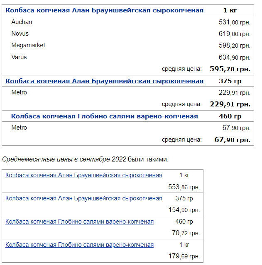Open the September Глобино салями 1 кг link

(79, 245)
